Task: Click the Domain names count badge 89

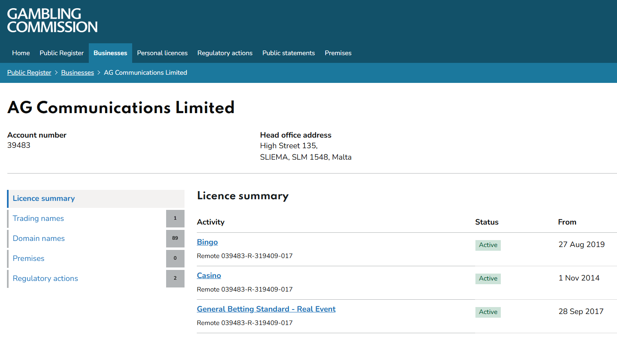Action: (x=175, y=238)
